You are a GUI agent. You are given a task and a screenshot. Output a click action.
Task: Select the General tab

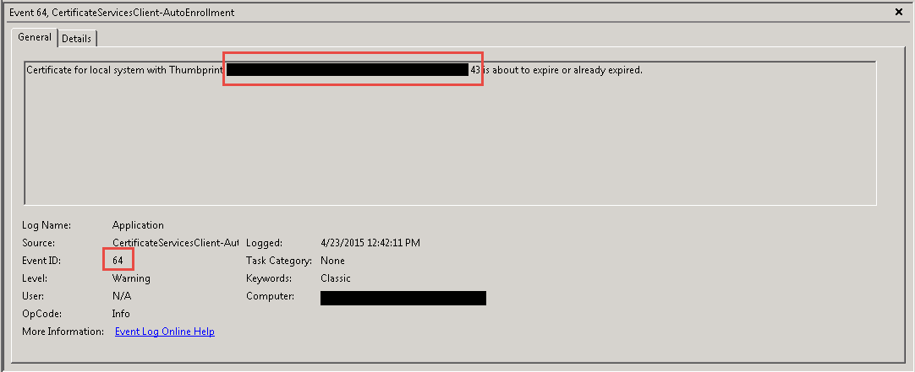pyautogui.click(x=35, y=36)
